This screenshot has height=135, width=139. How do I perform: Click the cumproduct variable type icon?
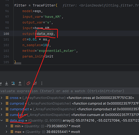tap(7, 109)
